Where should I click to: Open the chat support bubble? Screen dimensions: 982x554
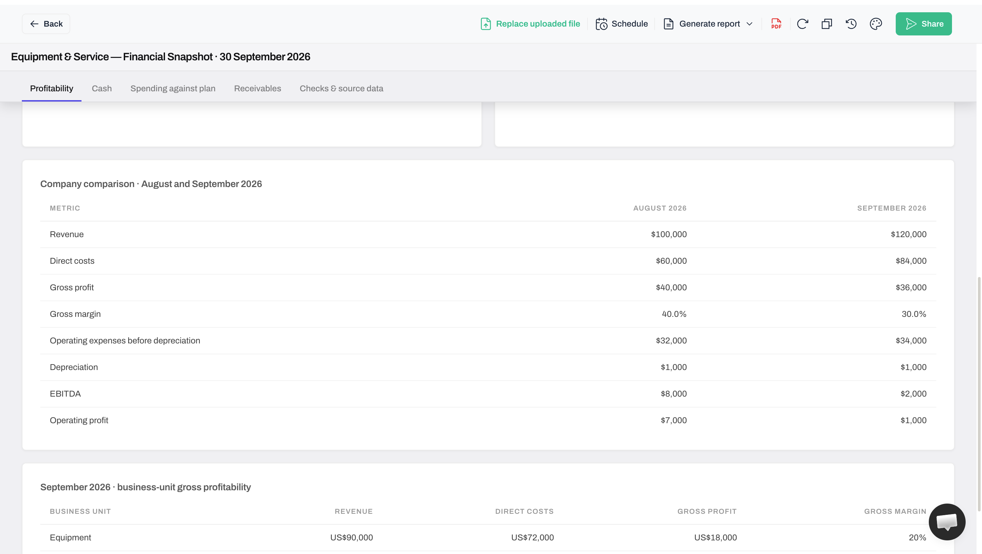(x=947, y=522)
